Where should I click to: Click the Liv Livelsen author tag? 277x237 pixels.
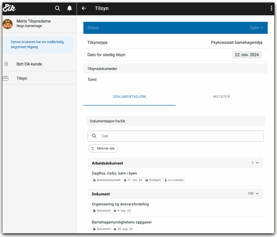pos(174,180)
